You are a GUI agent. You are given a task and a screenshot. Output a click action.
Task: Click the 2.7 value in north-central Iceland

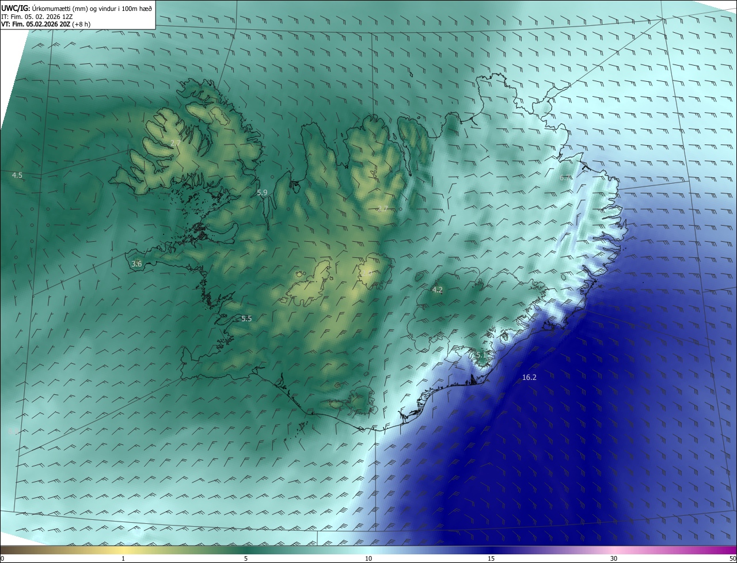[382, 208]
